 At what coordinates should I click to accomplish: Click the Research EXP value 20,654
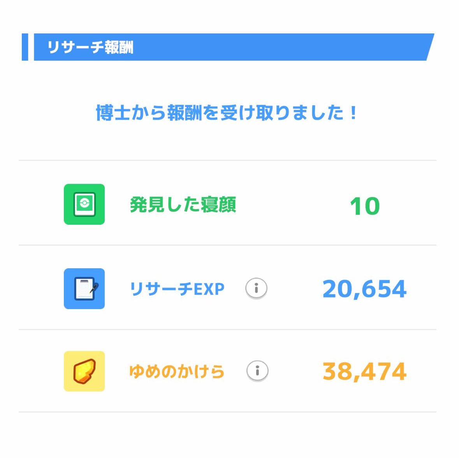(364, 289)
